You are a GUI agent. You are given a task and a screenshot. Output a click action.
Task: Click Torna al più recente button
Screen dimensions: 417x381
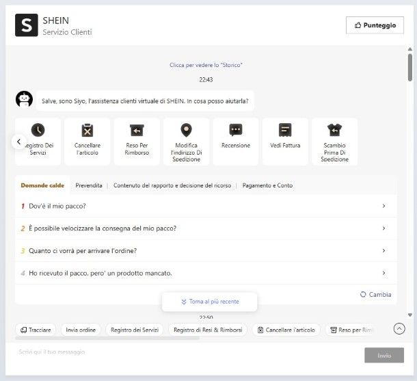(x=210, y=302)
